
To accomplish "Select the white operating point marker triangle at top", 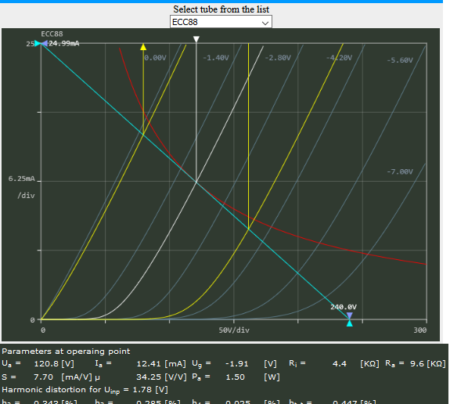I will pos(196,39).
